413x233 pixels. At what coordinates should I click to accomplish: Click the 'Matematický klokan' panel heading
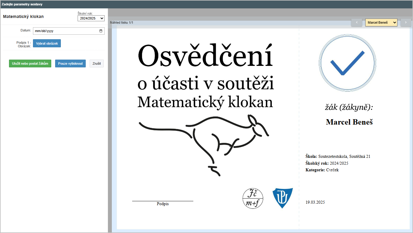tap(23, 16)
